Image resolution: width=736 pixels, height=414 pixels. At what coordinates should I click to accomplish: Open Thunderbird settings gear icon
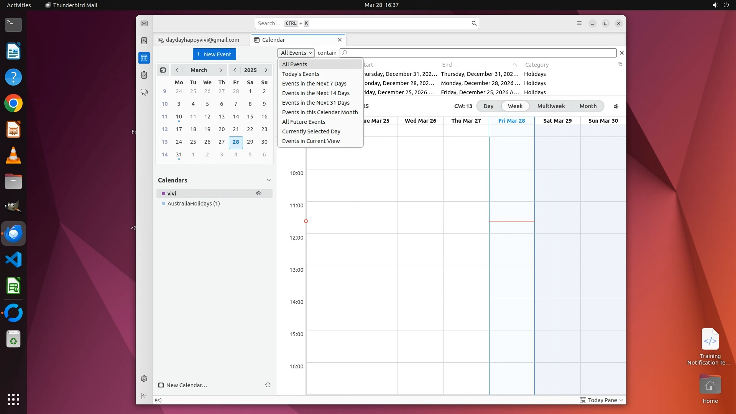[x=144, y=379]
